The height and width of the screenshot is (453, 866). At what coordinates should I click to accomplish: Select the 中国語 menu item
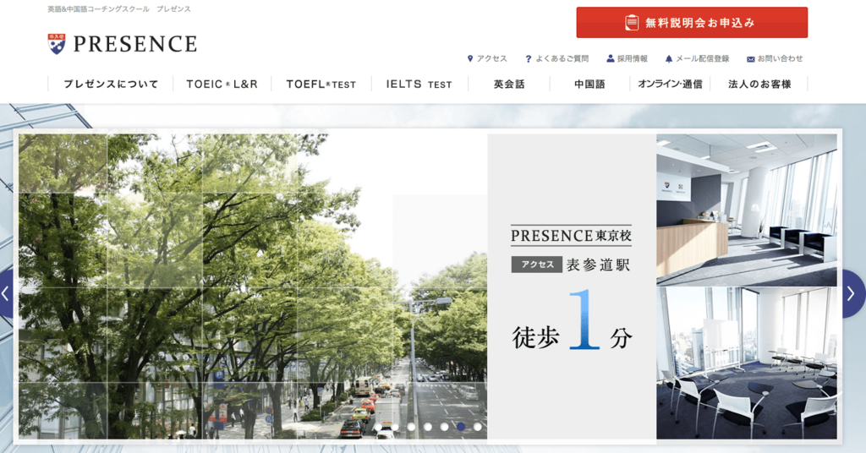tap(589, 84)
